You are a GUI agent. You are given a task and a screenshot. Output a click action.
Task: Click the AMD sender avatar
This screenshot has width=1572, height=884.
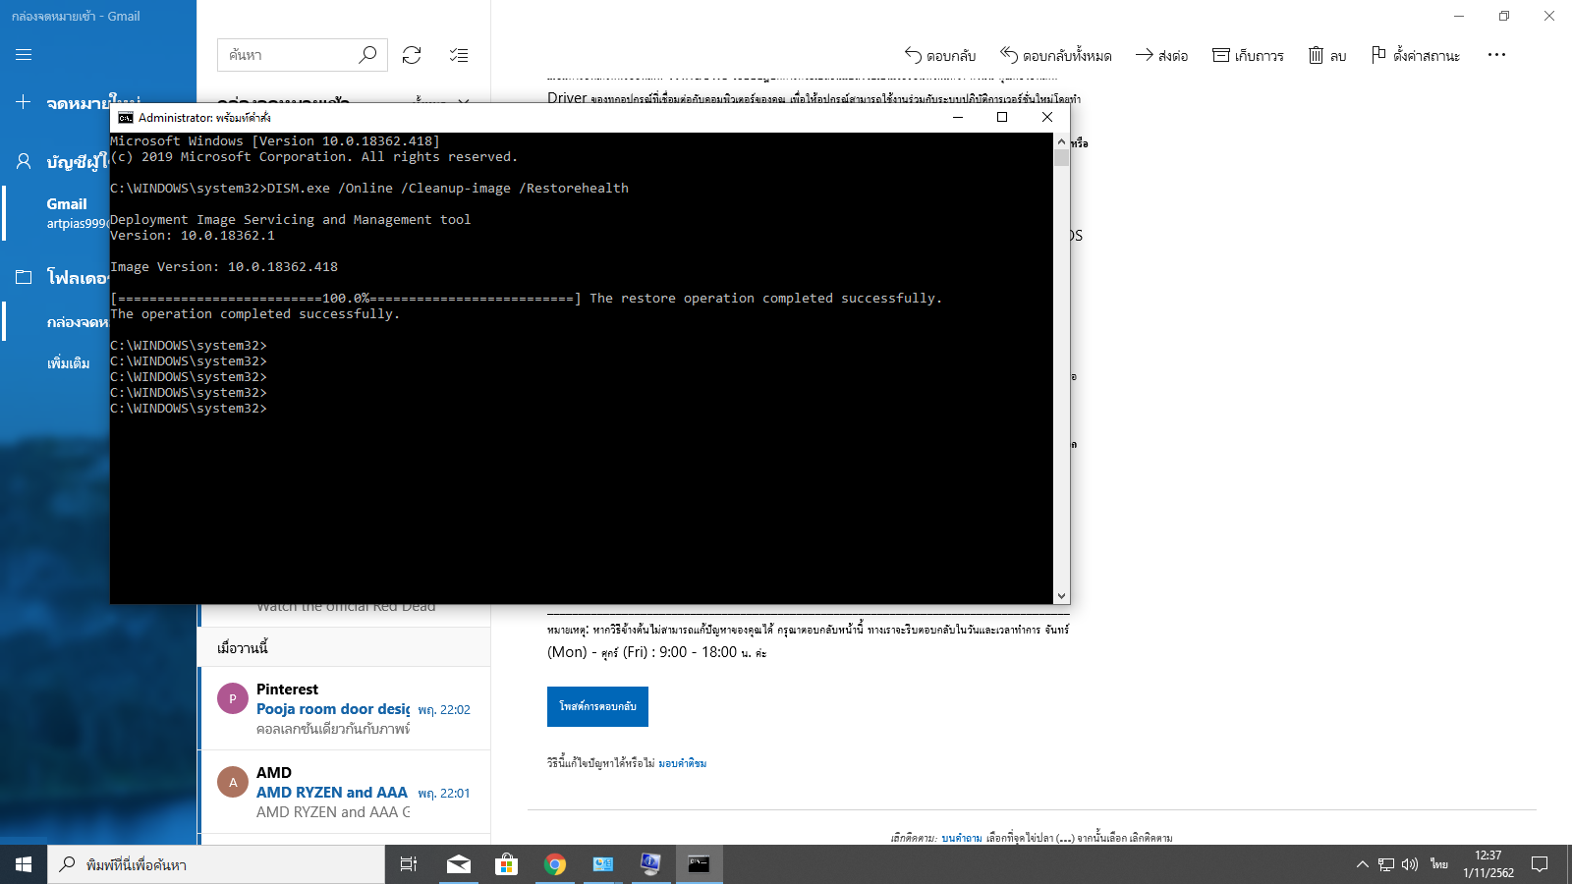coord(233,782)
